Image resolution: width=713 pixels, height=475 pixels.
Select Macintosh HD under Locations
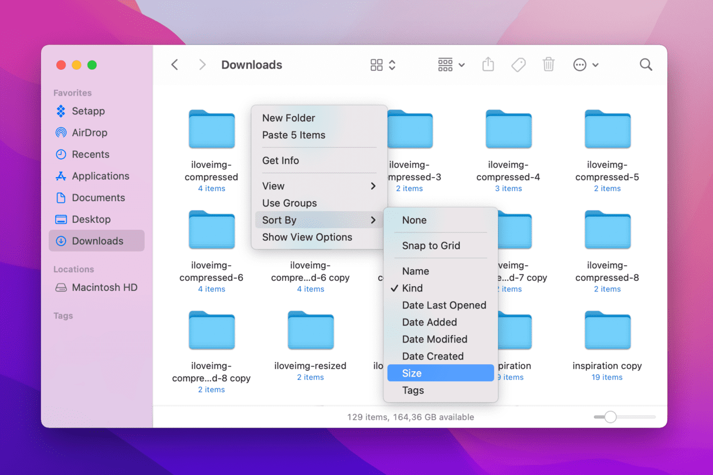pyautogui.click(x=104, y=287)
